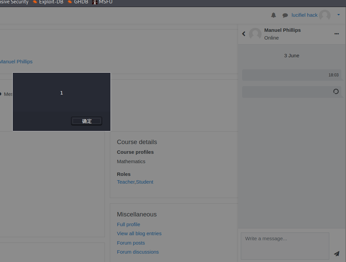This screenshot has width=346, height=262.
Task: Open the Full profile link
Action: tap(128, 224)
